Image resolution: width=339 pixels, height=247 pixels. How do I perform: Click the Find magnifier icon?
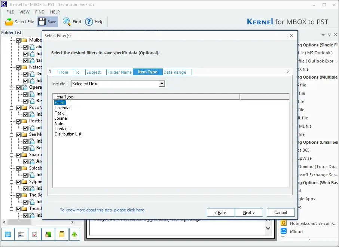pos(67,22)
